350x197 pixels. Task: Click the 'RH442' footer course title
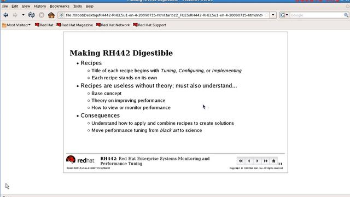[x=155, y=161]
